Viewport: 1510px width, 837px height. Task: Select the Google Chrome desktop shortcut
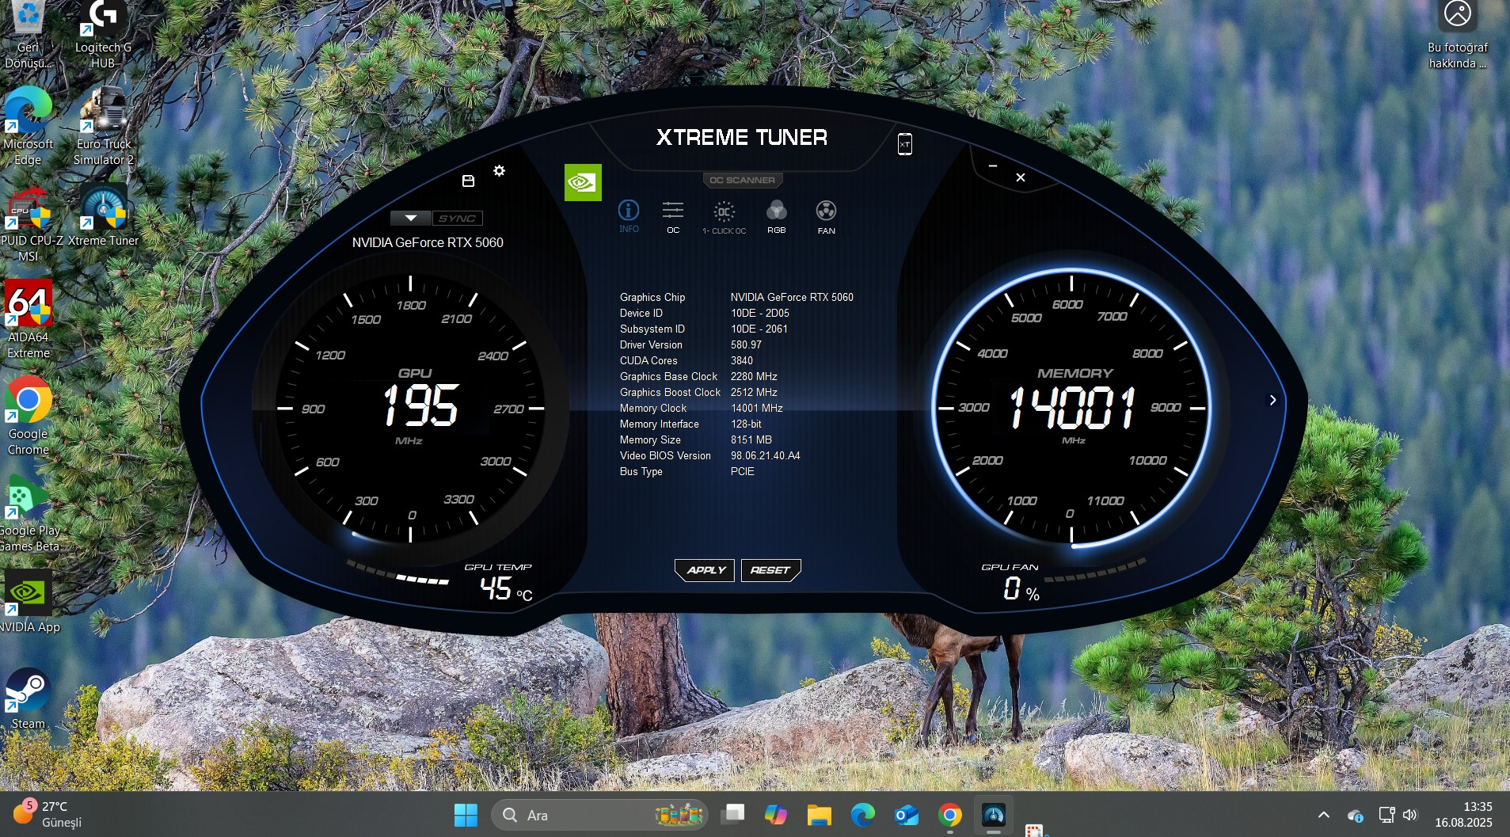tap(29, 417)
